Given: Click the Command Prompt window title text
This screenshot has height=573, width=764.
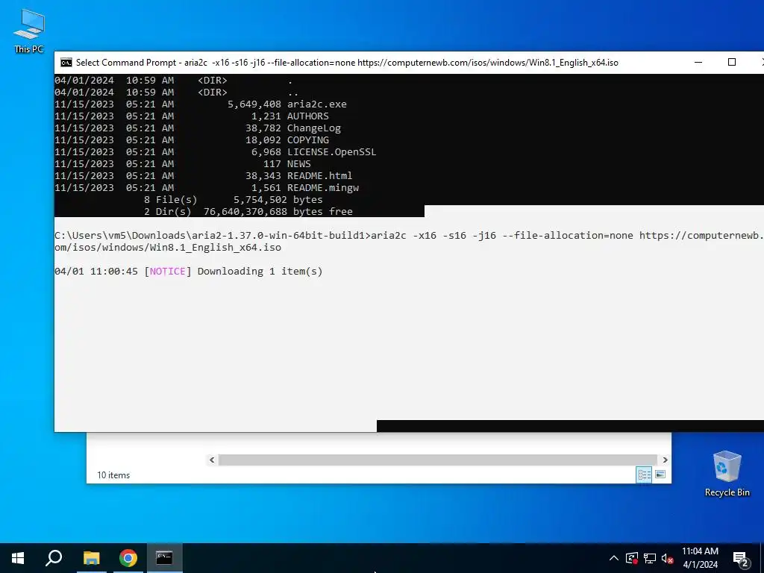Looking at the screenshot, I should point(347,63).
